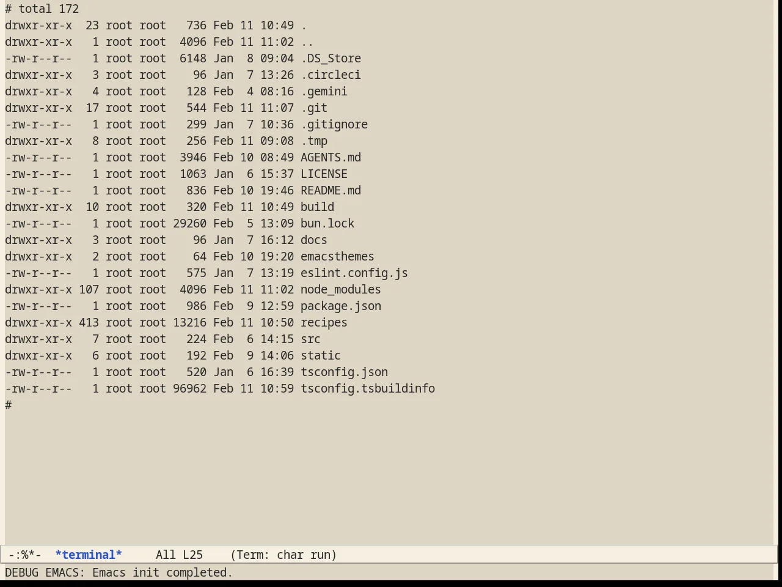Click the 14:15 timestamp on src row
782x587 pixels.
(x=277, y=339)
